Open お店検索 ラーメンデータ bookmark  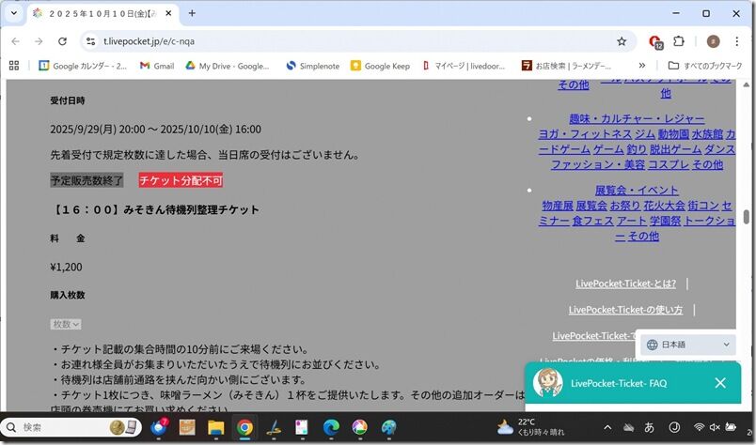[x=566, y=66]
